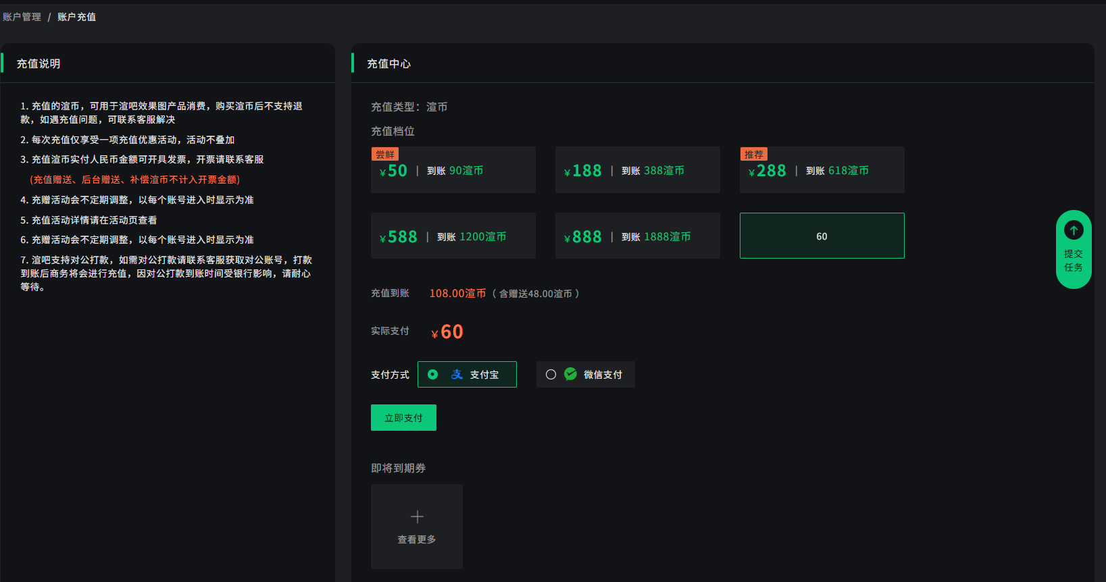Choose the ¥188 recharge tier
This screenshot has width=1106, height=582.
click(637, 170)
